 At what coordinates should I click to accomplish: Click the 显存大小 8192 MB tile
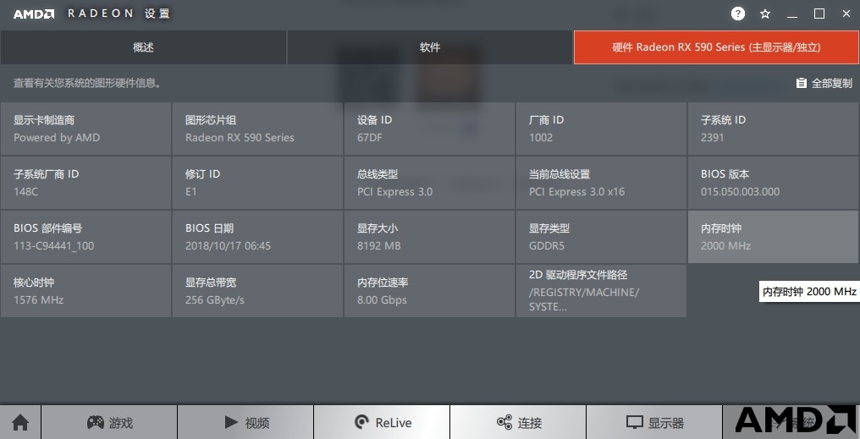click(x=429, y=237)
